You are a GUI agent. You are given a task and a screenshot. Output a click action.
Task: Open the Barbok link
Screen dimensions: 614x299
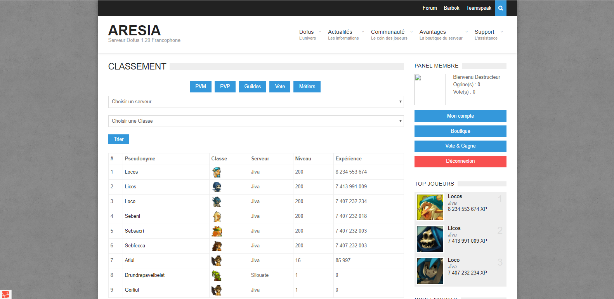click(x=451, y=8)
